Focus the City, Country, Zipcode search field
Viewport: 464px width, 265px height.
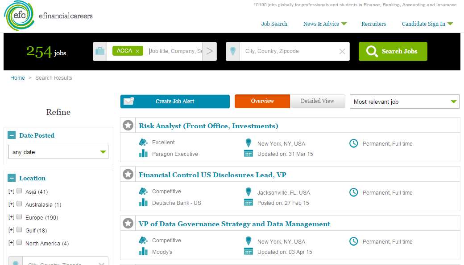[289, 51]
